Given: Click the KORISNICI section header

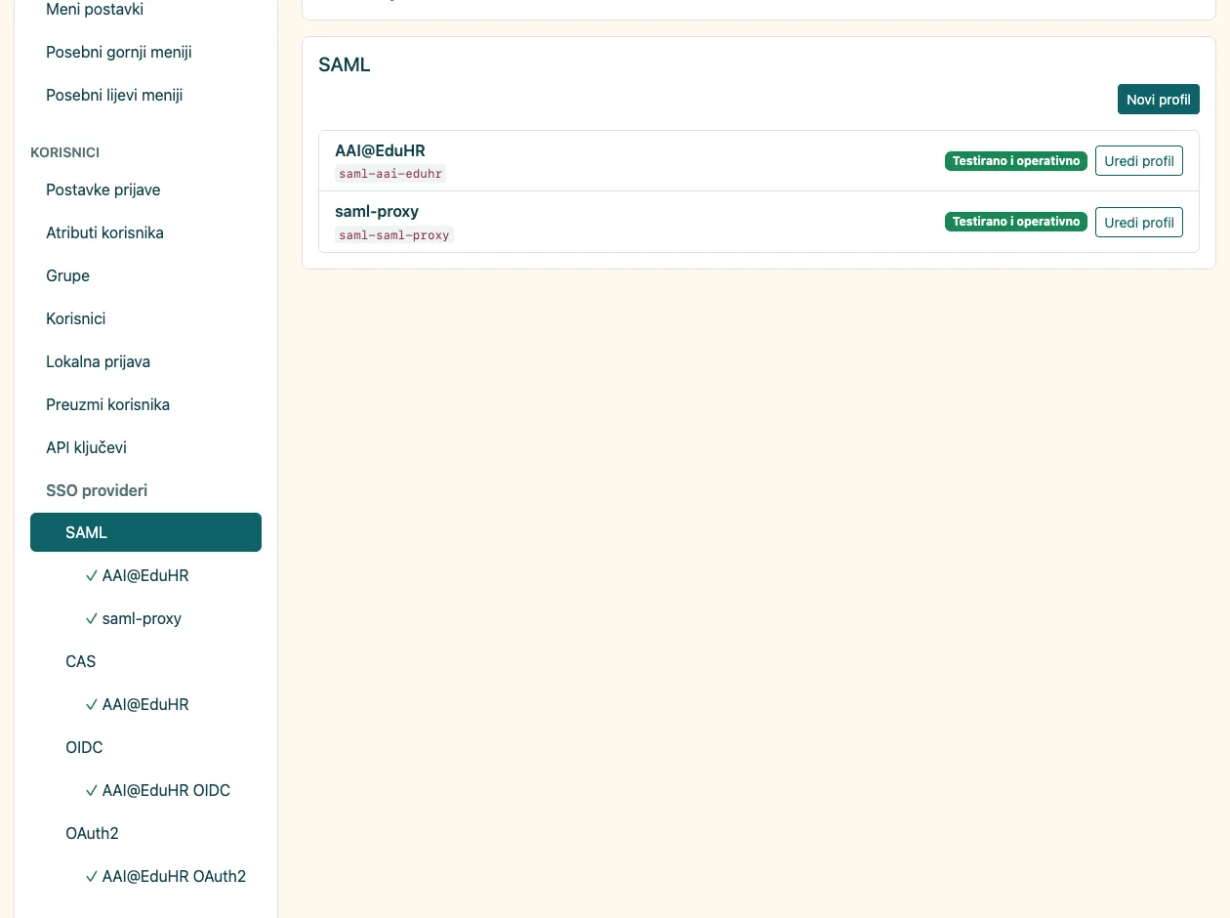Looking at the screenshot, I should (x=65, y=152).
